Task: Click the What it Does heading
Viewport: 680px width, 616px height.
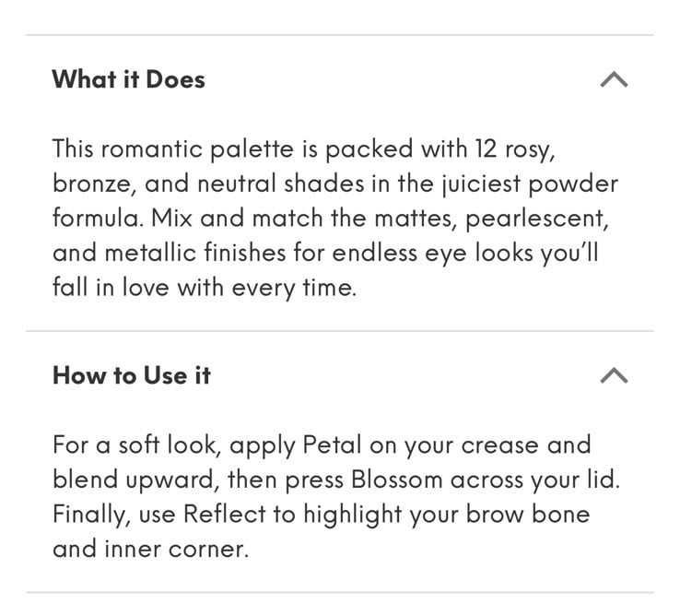Action: (128, 79)
